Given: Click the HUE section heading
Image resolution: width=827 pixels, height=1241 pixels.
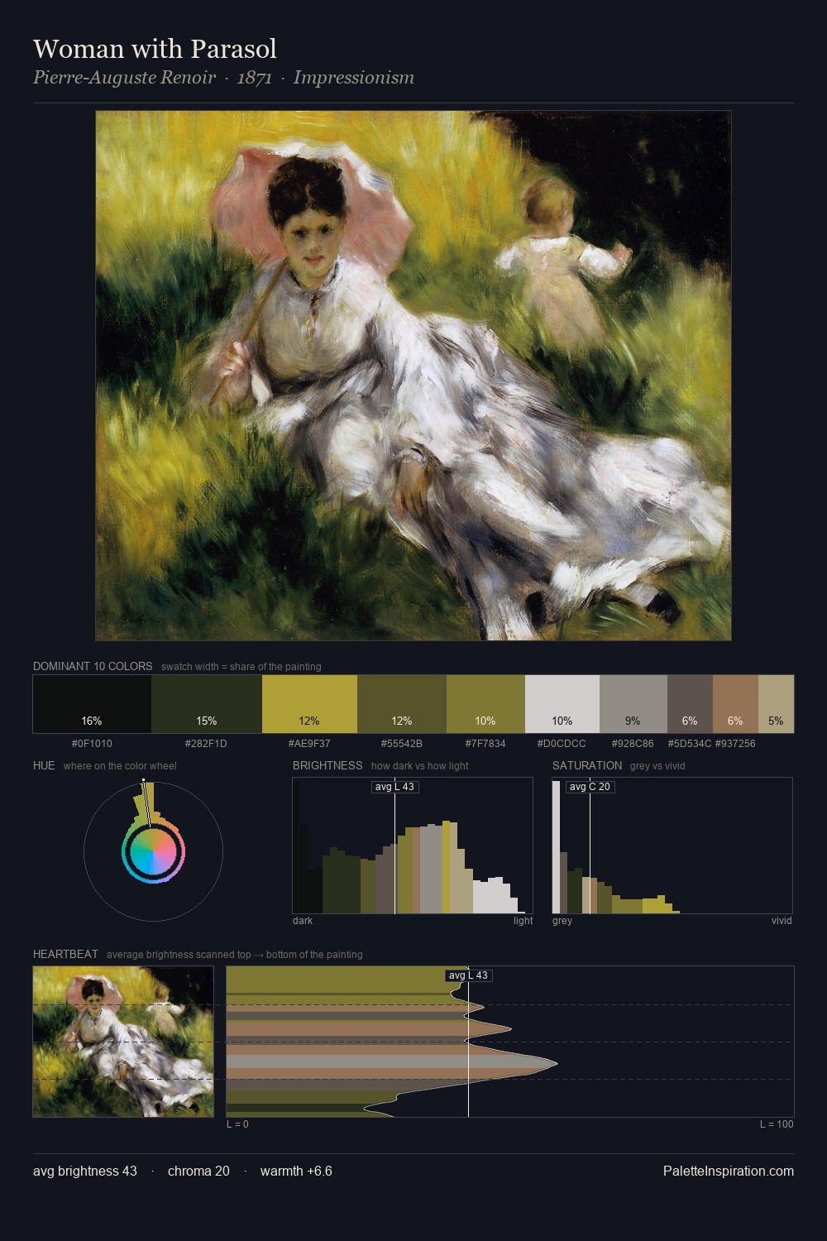Looking at the screenshot, I should point(44,765).
